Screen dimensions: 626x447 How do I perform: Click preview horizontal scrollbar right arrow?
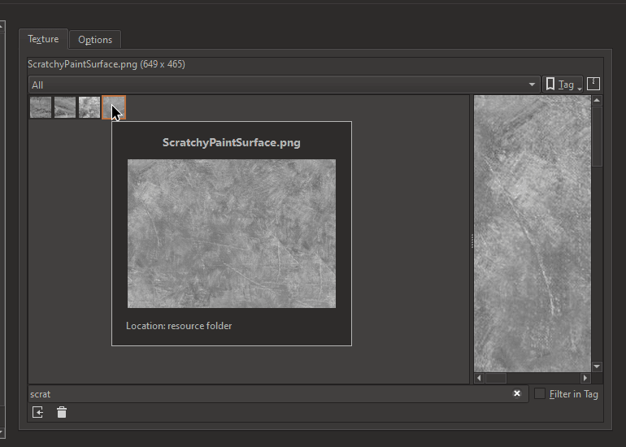coord(585,378)
